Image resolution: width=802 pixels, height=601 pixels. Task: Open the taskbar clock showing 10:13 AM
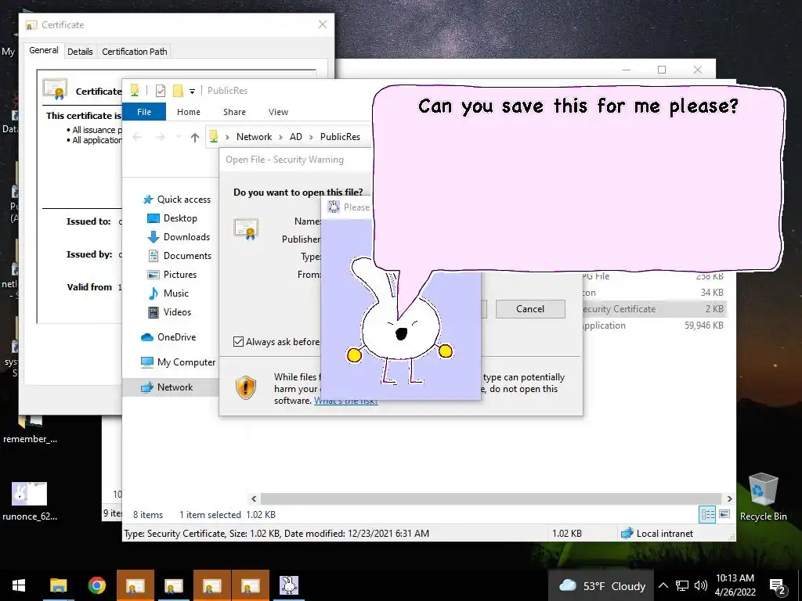coord(735,585)
